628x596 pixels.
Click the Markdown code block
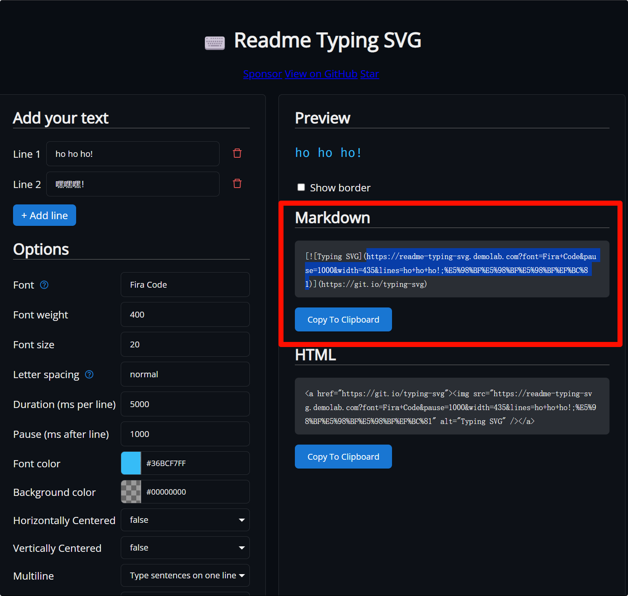click(452, 269)
